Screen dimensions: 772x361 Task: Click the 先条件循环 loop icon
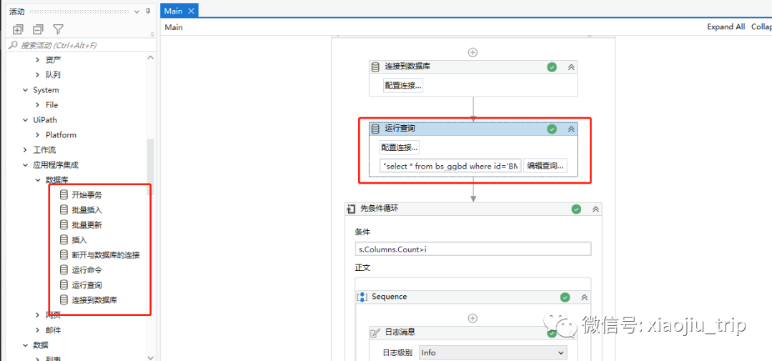click(351, 209)
